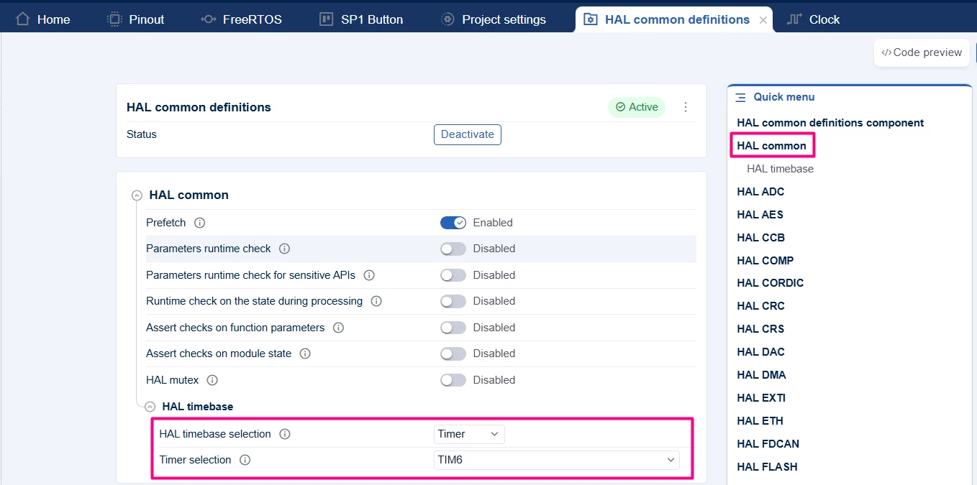
Task: Click the Quick menu list icon
Action: coord(740,97)
